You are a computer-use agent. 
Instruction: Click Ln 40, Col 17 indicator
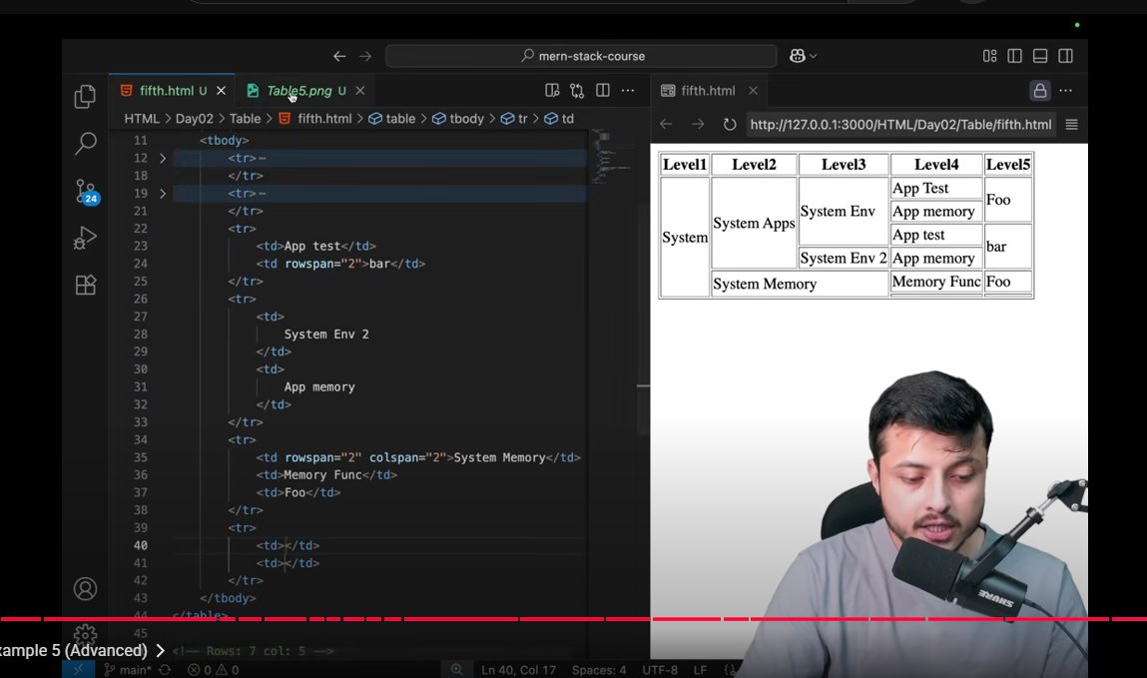coord(519,669)
